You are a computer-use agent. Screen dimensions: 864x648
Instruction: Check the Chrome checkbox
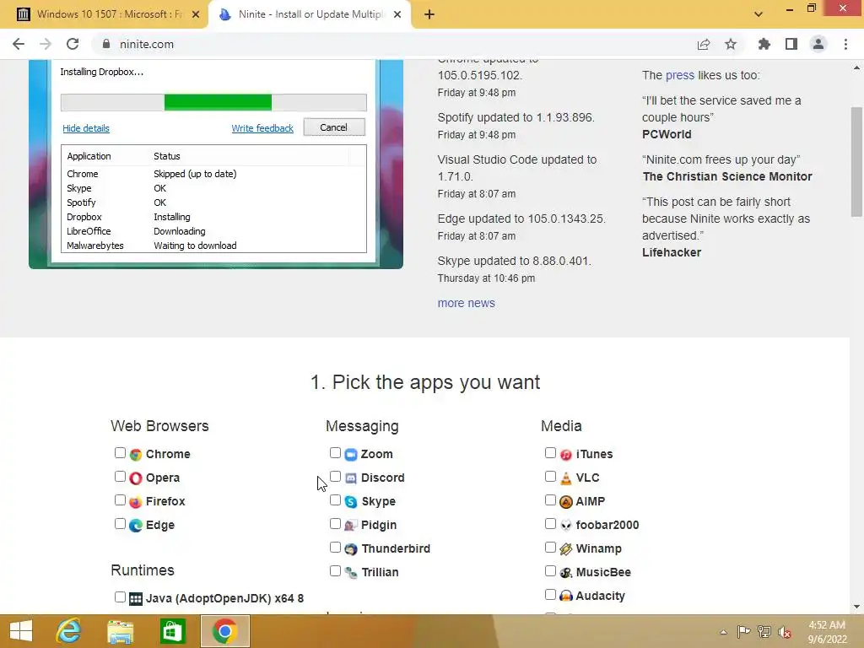tap(120, 453)
